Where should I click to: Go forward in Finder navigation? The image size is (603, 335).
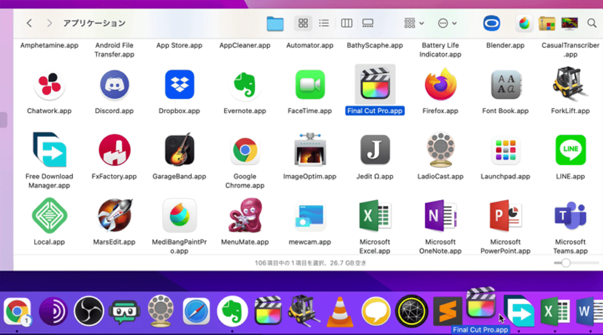point(49,23)
